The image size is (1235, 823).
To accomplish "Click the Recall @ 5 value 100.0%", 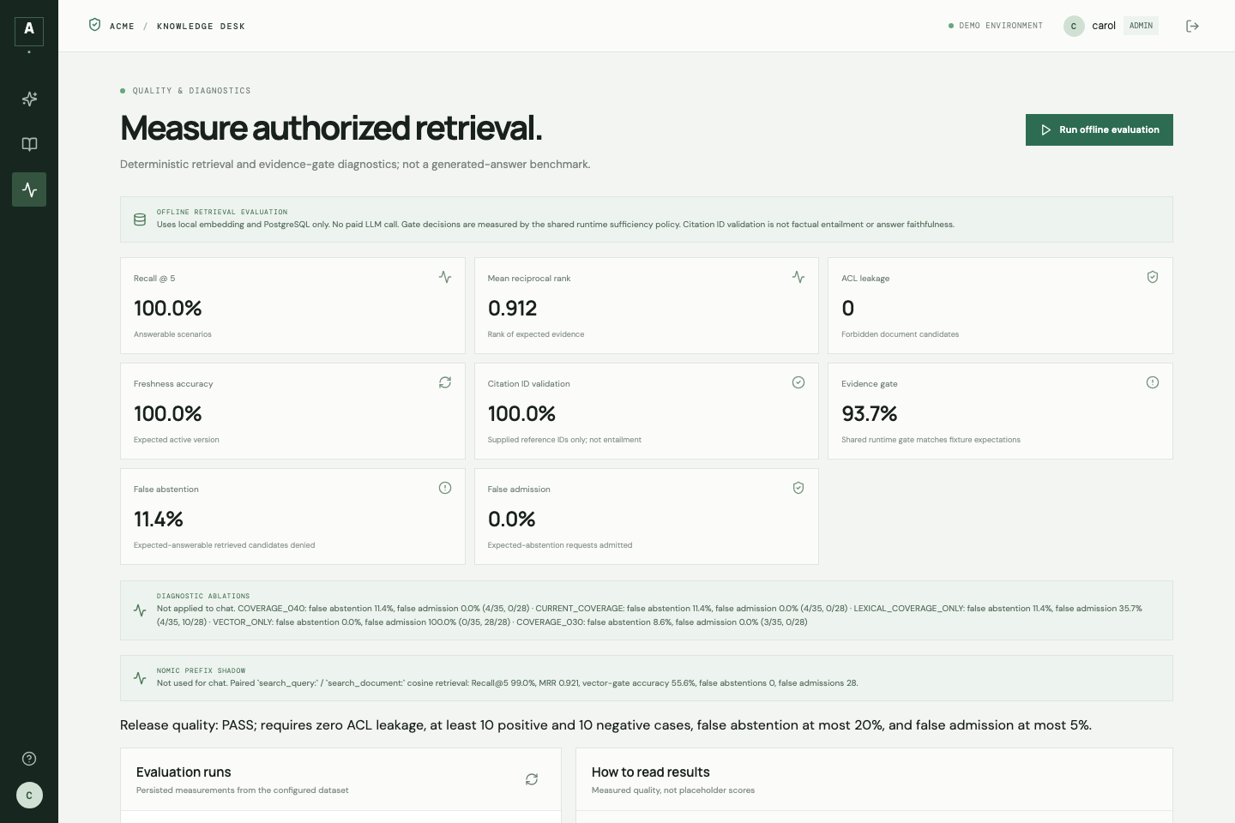I will pos(168,309).
